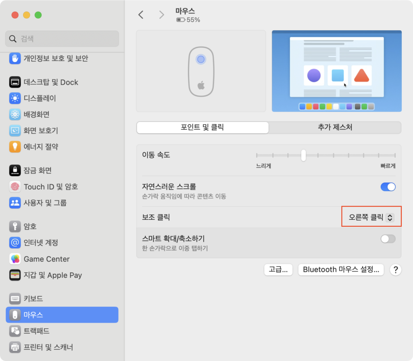Image resolution: width=413 pixels, height=361 pixels.
Task: Click the magnifying glass search icon
Action: (13, 39)
